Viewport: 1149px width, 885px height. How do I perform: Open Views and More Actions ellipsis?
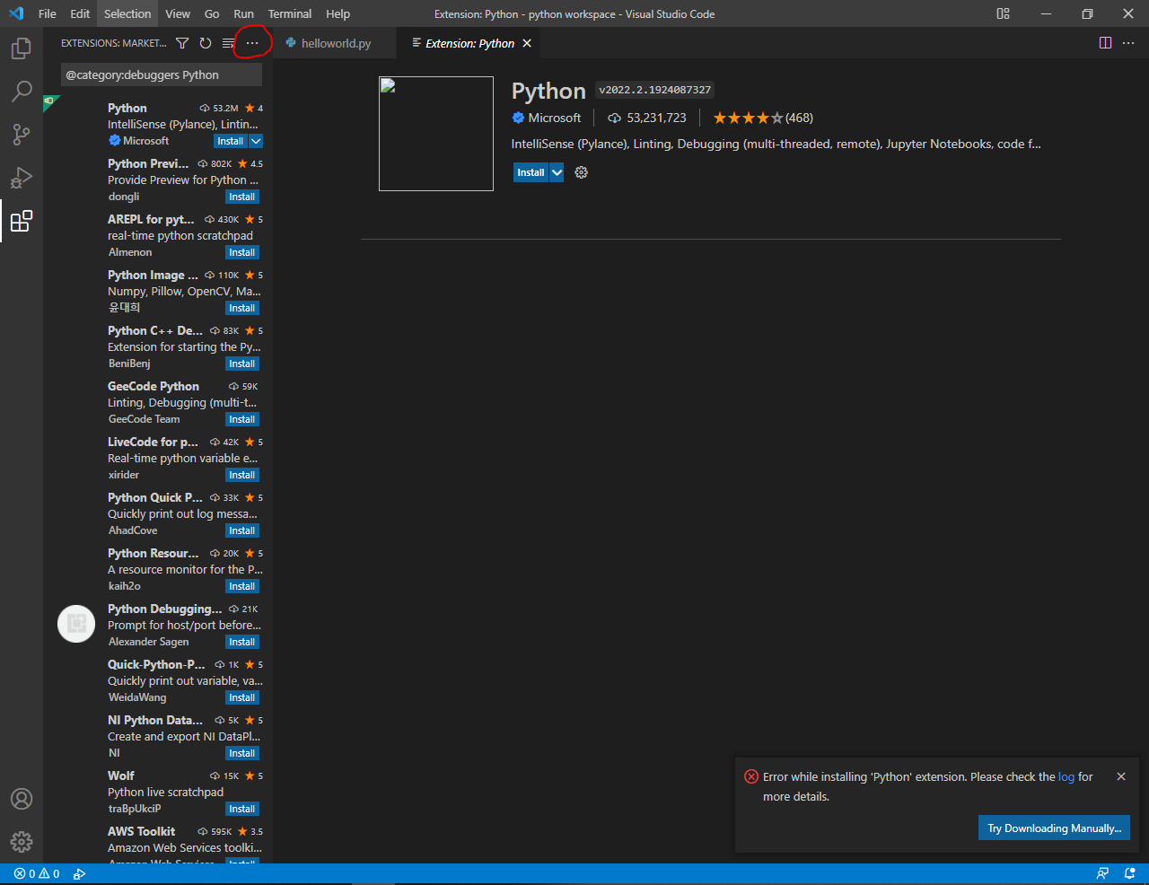pyautogui.click(x=252, y=43)
